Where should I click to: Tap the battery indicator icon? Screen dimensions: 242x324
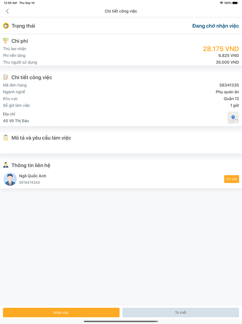pyautogui.click(x=235, y=3)
